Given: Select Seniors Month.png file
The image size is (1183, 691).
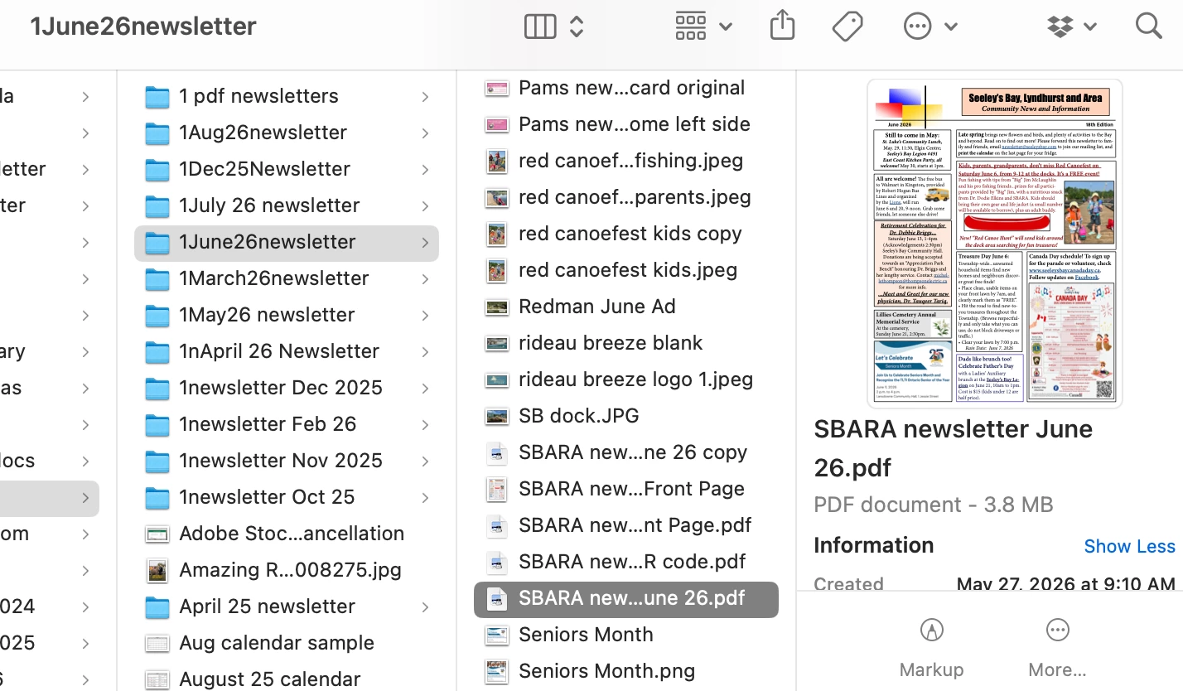Looking at the screenshot, I should coord(626,671).
